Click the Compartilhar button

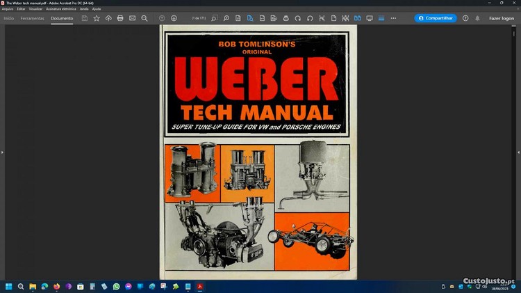(x=436, y=18)
